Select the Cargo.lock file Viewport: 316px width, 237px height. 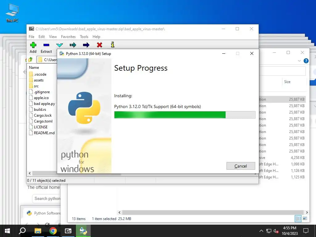pos(43,115)
